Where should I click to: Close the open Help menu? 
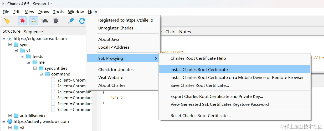click(92, 12)
